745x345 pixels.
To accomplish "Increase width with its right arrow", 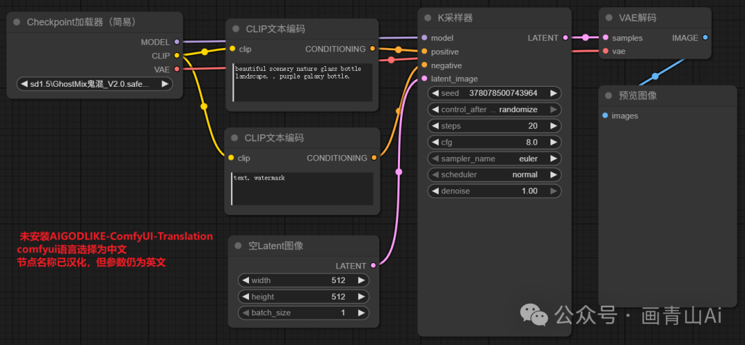I will coord(361,280).
